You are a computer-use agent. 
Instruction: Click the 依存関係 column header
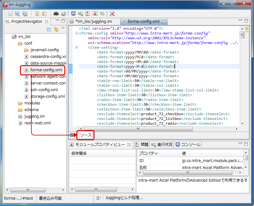(x=102, y=153)
